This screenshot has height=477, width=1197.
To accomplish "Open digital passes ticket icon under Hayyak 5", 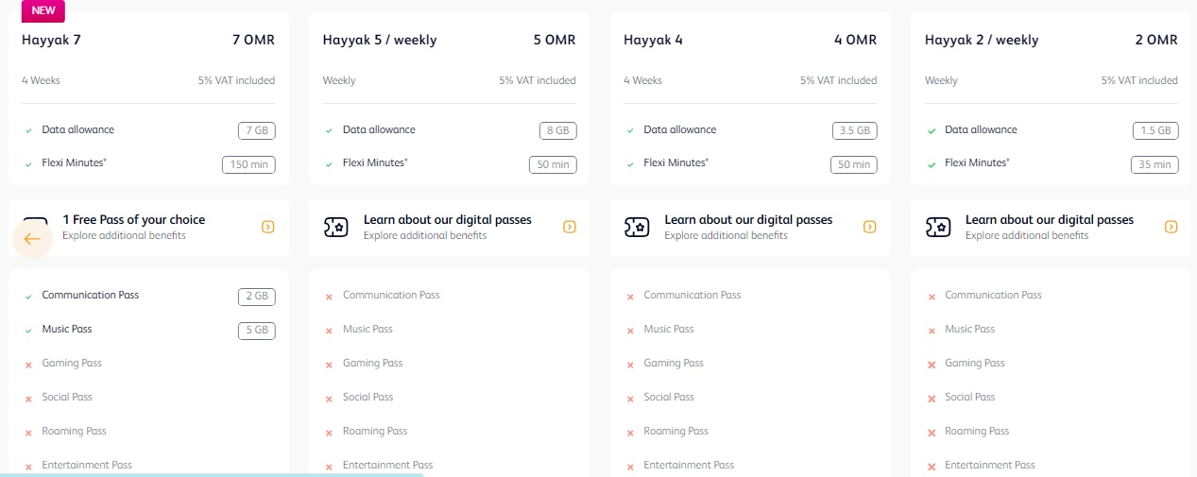I will [x=335, y=227].
